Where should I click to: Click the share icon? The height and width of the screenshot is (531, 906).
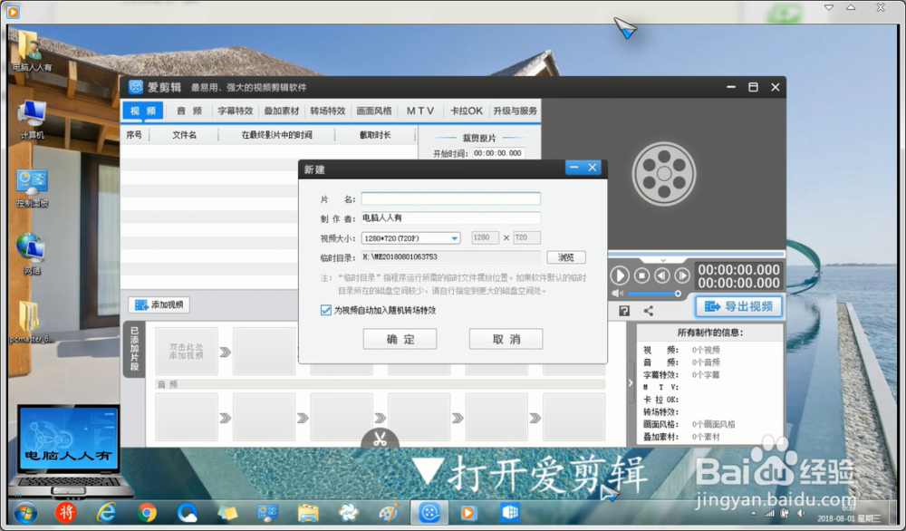tap(649, 311)
